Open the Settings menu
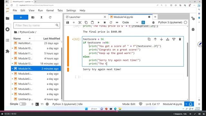 [71, 11]
